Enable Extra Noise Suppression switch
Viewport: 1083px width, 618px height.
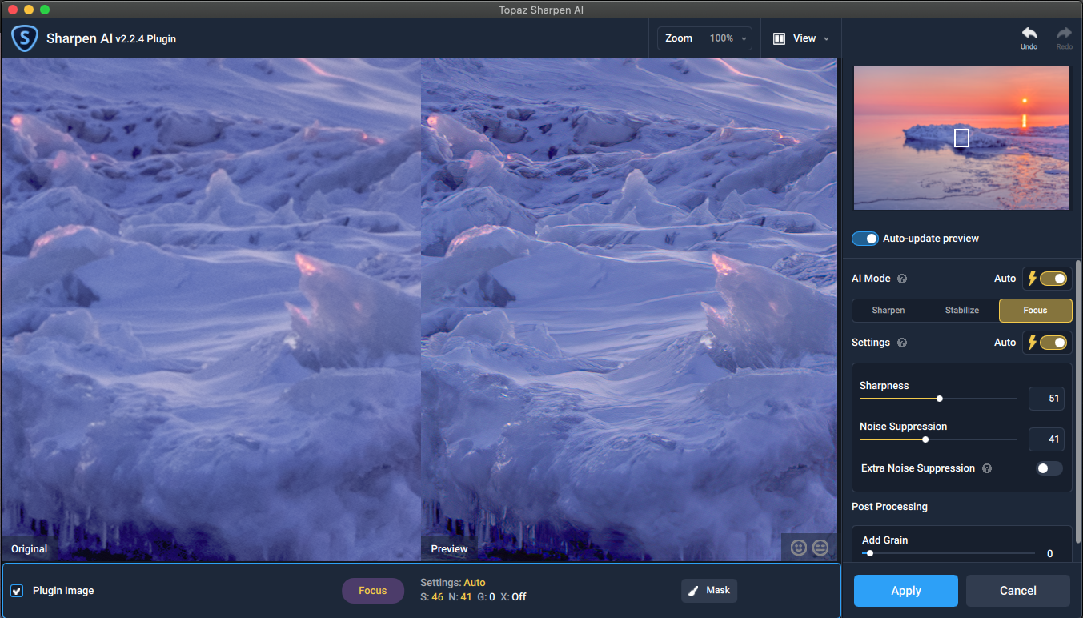[1049, 468]
